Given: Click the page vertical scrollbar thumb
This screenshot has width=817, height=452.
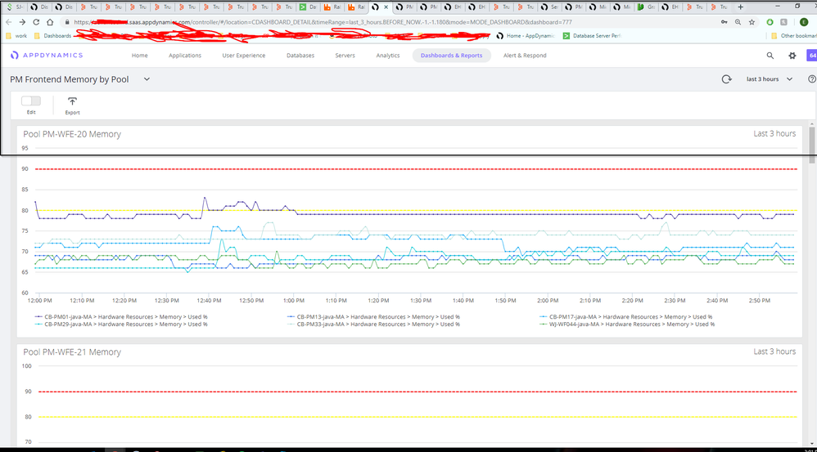Looking at the screenshot, I should coord(811,147).
